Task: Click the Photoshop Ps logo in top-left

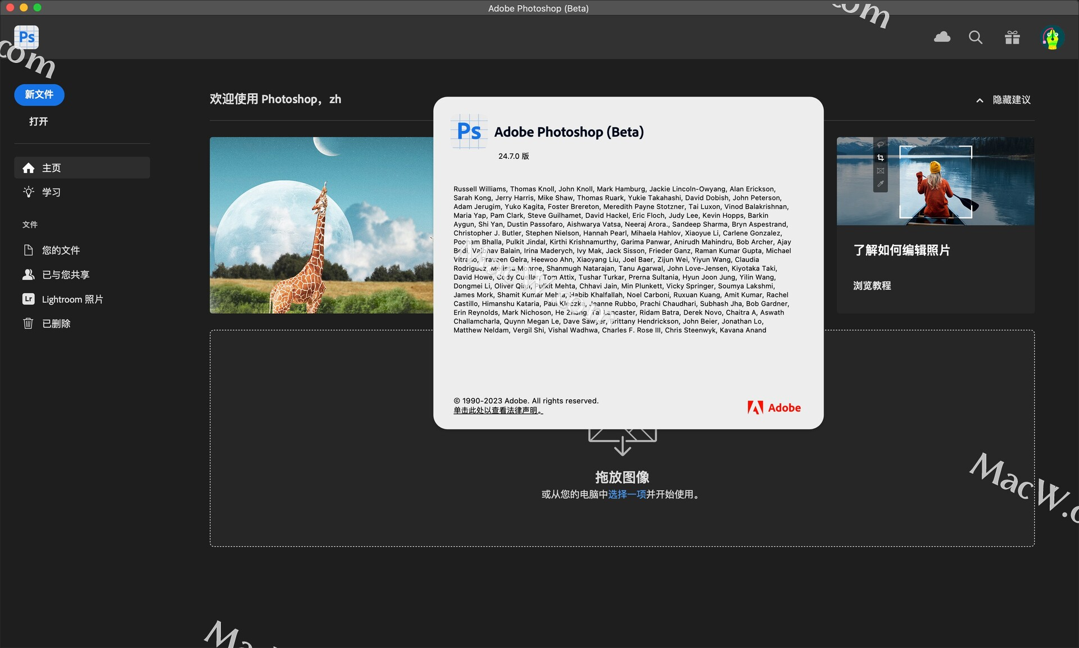Action: [x=26, y=37]
